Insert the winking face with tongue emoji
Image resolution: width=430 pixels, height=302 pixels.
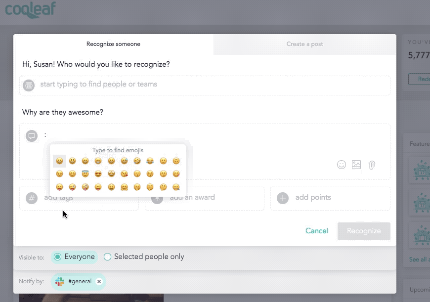(72, 187)
